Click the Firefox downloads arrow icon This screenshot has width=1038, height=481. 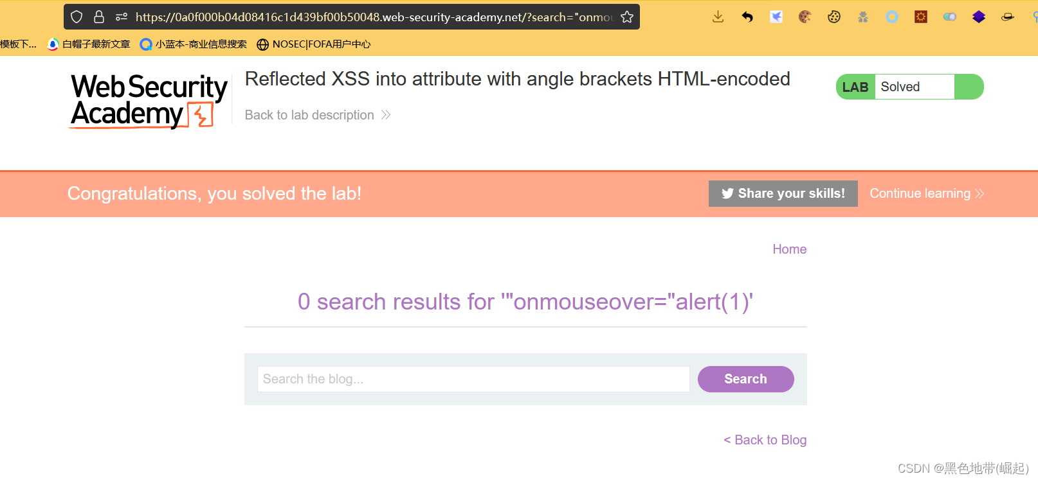click(x=718, y=17)
